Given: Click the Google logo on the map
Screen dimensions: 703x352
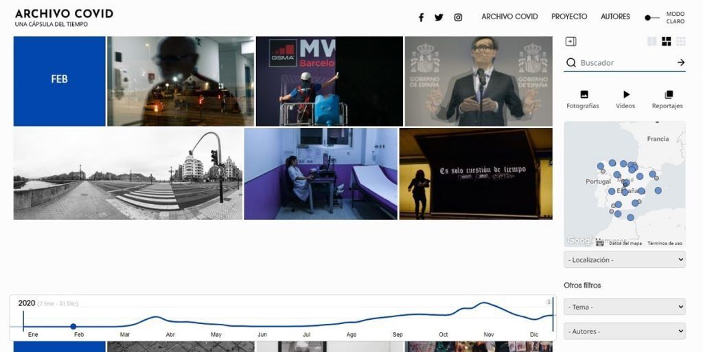Looking at the screenshot, I should tap(579, 240).
